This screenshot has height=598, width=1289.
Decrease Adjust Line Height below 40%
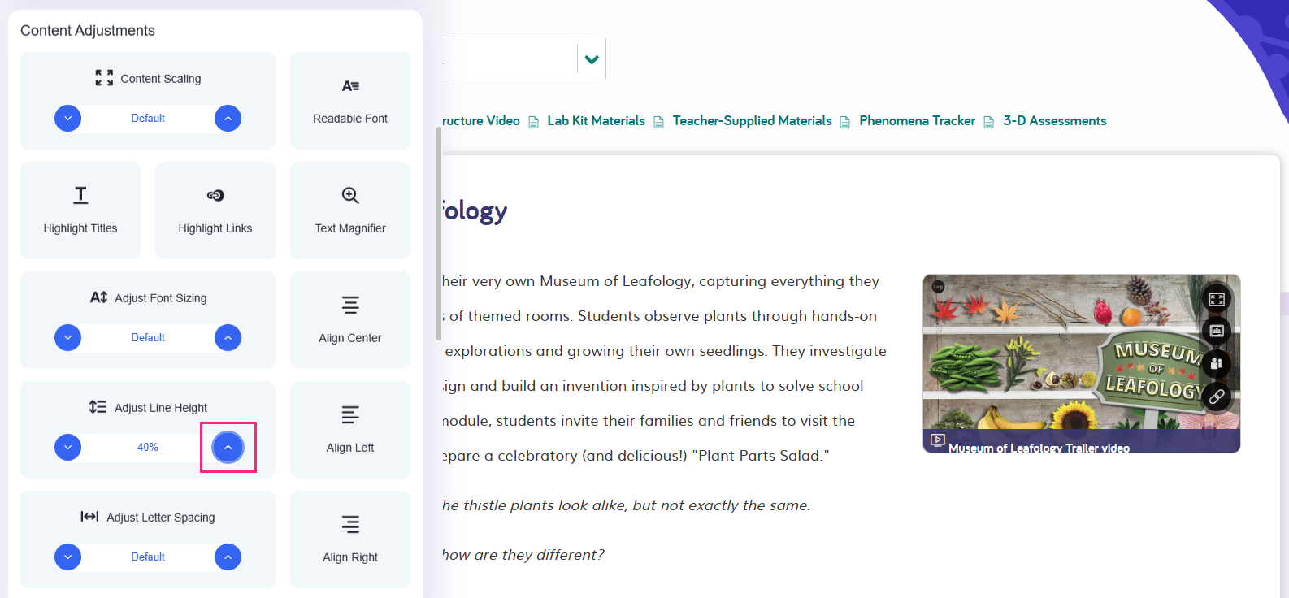click(68, 448)
